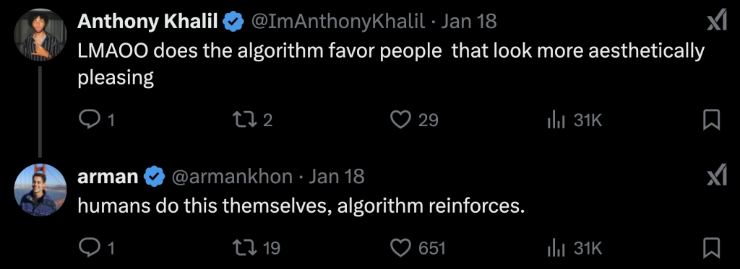Open the Jan 18 timestamp on Anthony's tweet
Viewport: 740px width, 269px height.
pyautogui.click(x=468, y=21)
